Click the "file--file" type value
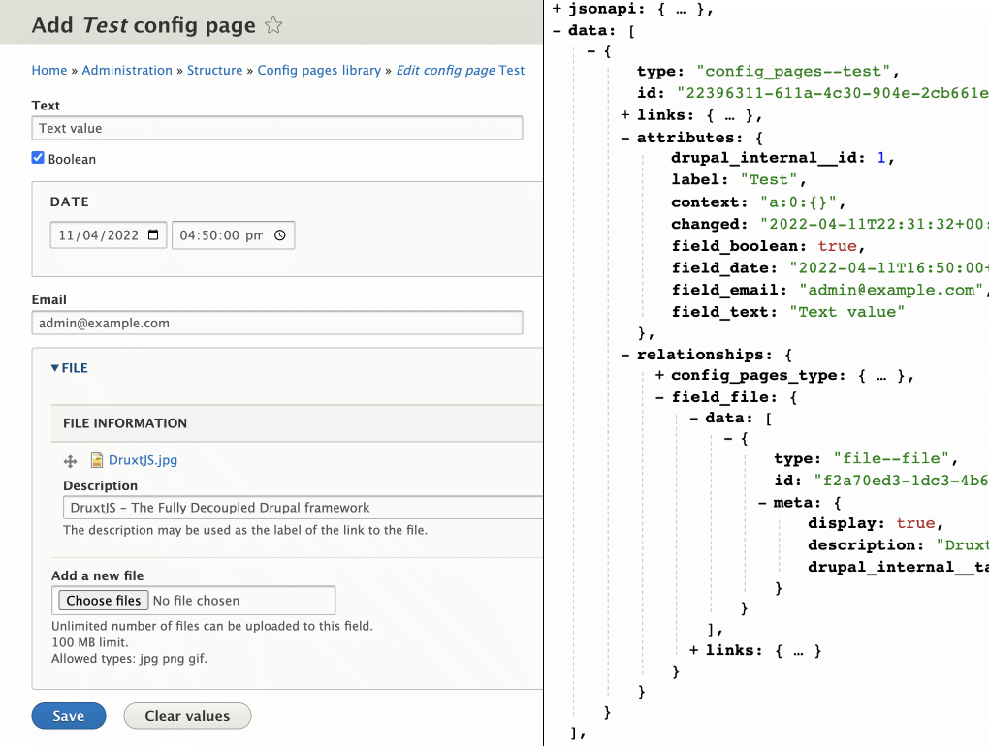The width and height of the screenshot is (989, 746). [891, 458]
